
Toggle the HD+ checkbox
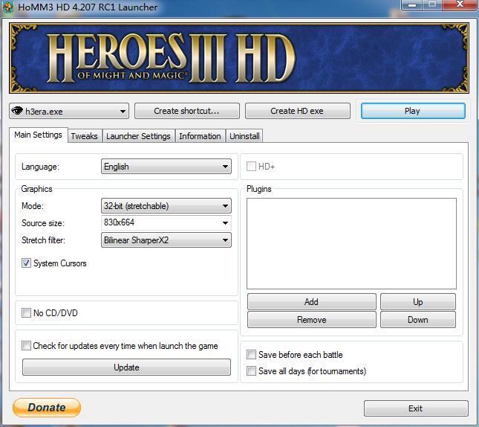coord(251,167)
